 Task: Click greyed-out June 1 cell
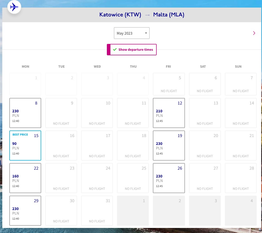click(133, 211)
